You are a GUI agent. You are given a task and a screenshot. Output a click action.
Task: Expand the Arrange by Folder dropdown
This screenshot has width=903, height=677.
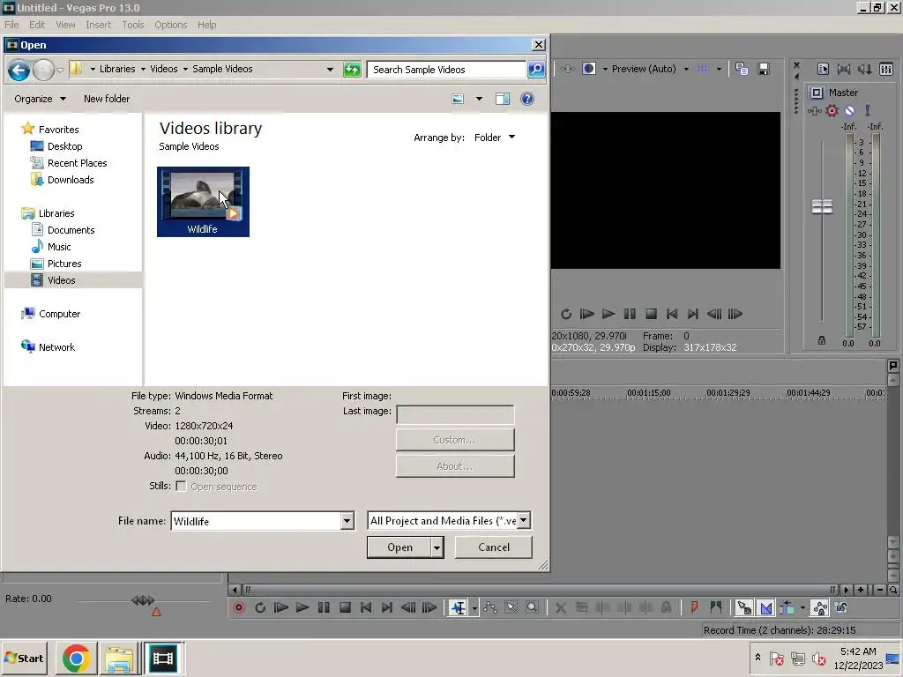[495, 138]
